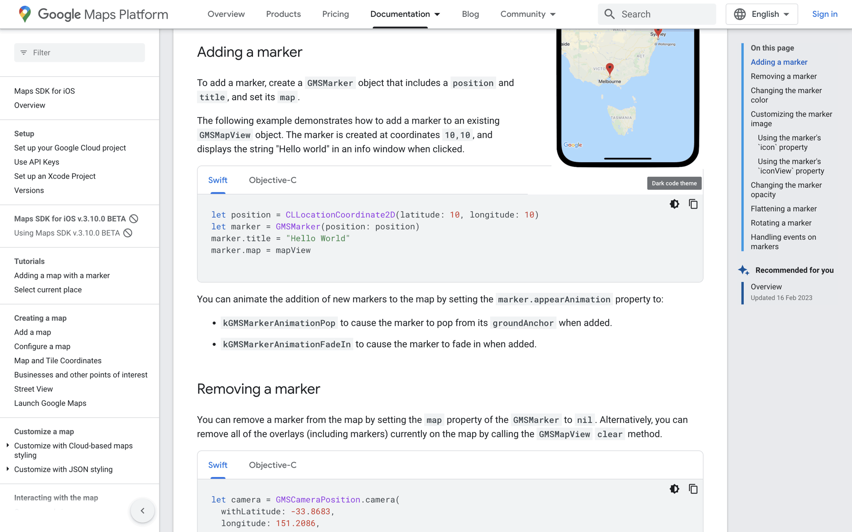
Task: Click the filter lines icon in sidebar
Action: (x=24, y=53)
